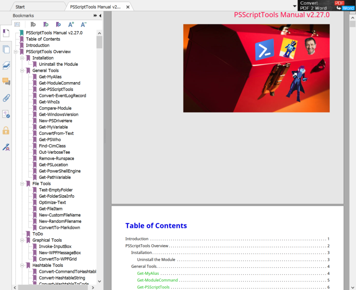
Task: Open the New-WPFMessageBox bookmark
Action: pyautogui.click(x=60, y=253)
